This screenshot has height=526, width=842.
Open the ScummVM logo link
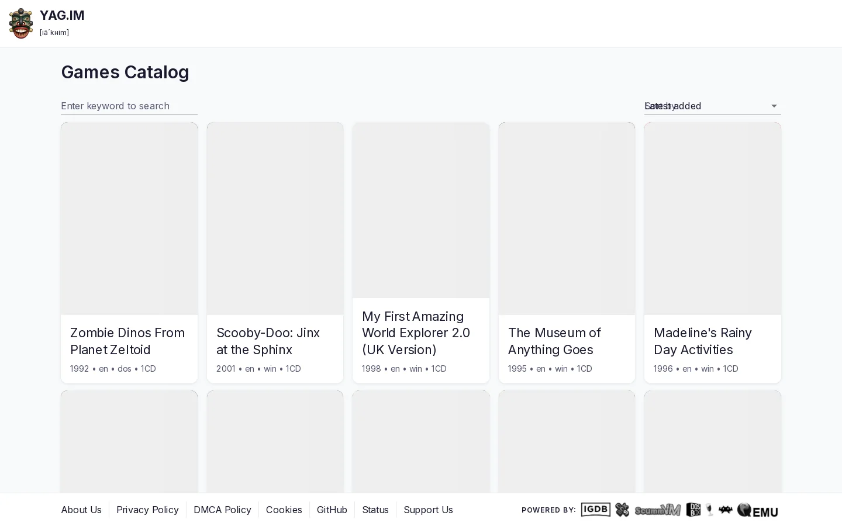[658, 510]
